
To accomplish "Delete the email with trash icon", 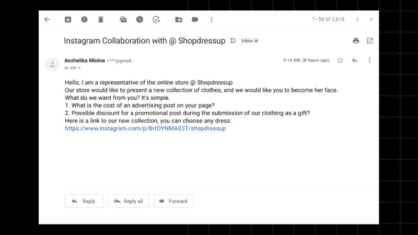I will (x=100, y=19).
